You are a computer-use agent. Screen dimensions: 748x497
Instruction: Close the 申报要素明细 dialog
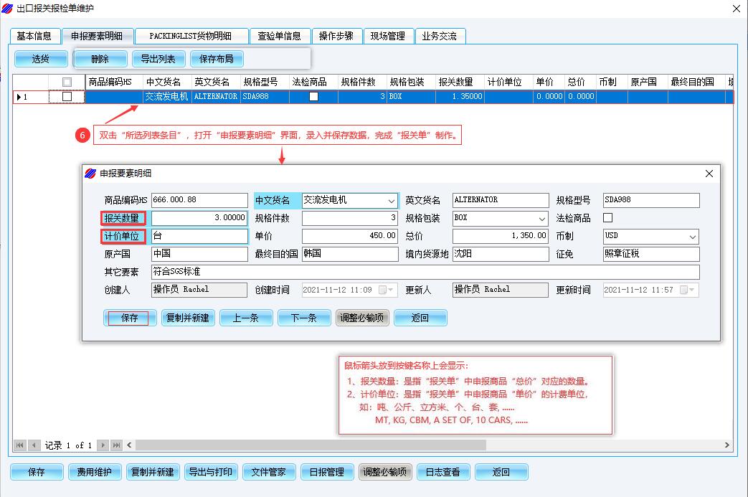709,174
